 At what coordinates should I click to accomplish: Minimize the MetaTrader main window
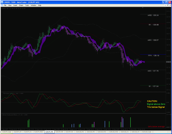click(x=163, y=2)
